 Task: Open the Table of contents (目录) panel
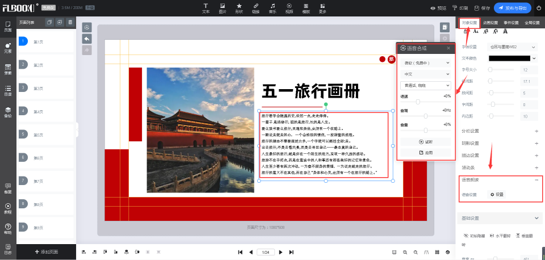[8, 91]
